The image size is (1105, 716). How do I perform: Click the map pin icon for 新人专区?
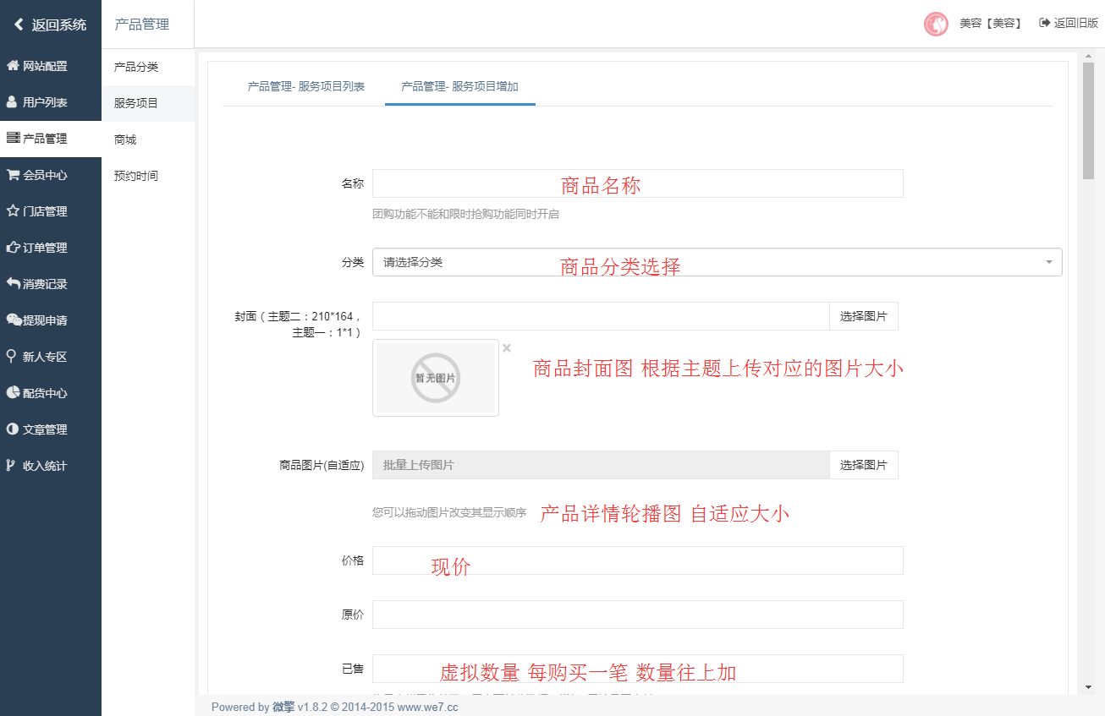[x=11, y=357]
